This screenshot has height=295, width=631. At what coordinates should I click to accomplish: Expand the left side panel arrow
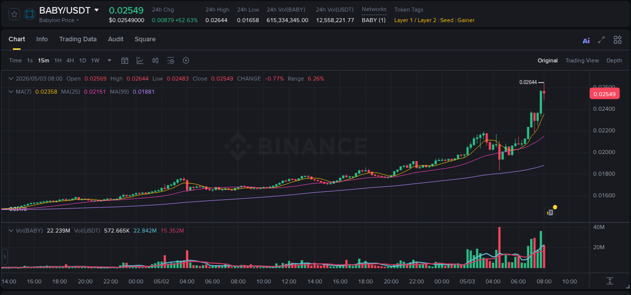(5, 257)
